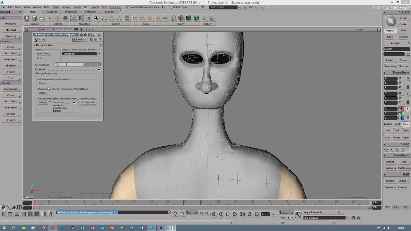Image resolution: width=411 pixels, height=231 pixels.
Task: Open the Default_Pass dropdown
Action: click(x=186, y=7)
